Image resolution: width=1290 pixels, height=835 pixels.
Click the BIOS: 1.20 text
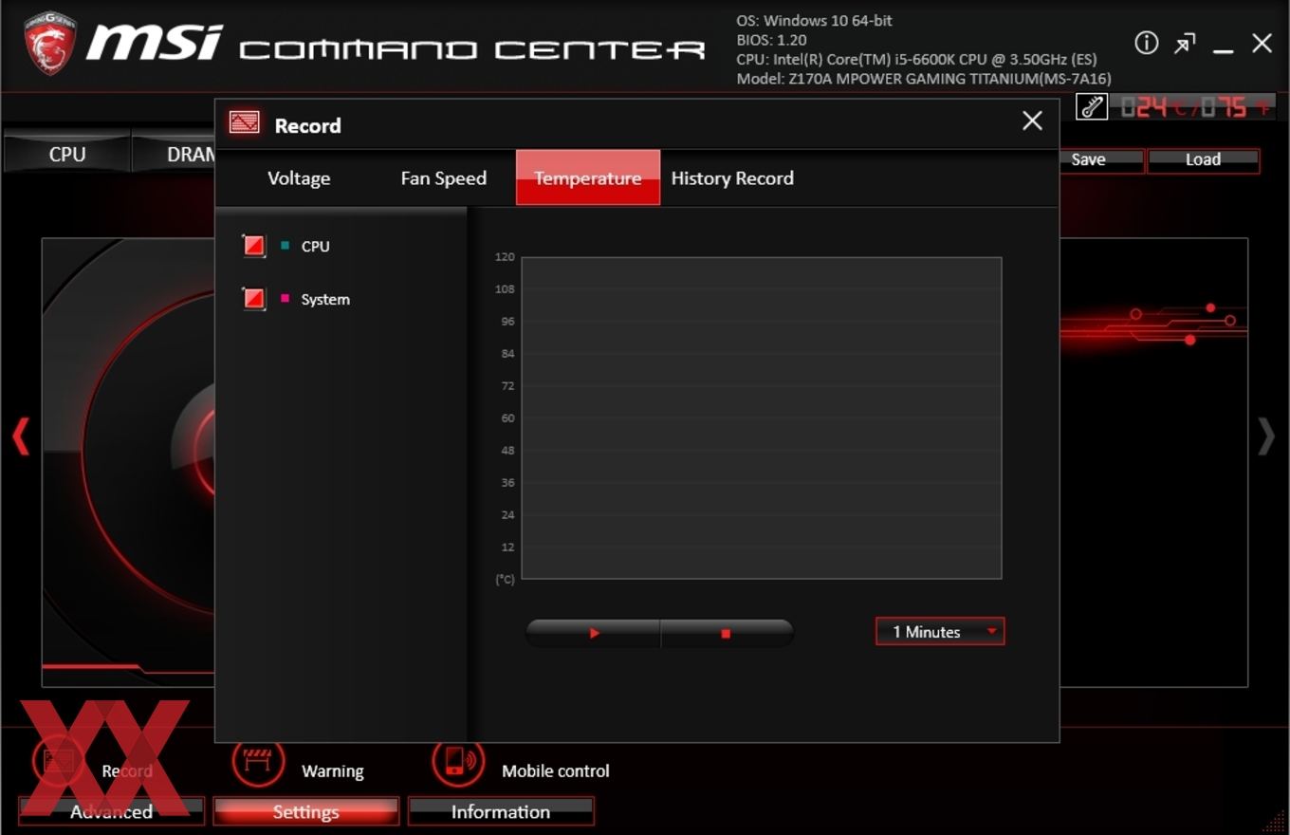click(x=771, y=40)
